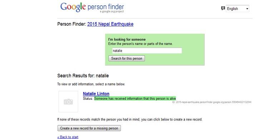Click the record ID text
This screenshot has width=279, height=139.
click(x=212, y=102)
